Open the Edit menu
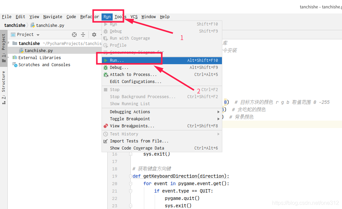 pyautogui.click(x=20, y=17)
